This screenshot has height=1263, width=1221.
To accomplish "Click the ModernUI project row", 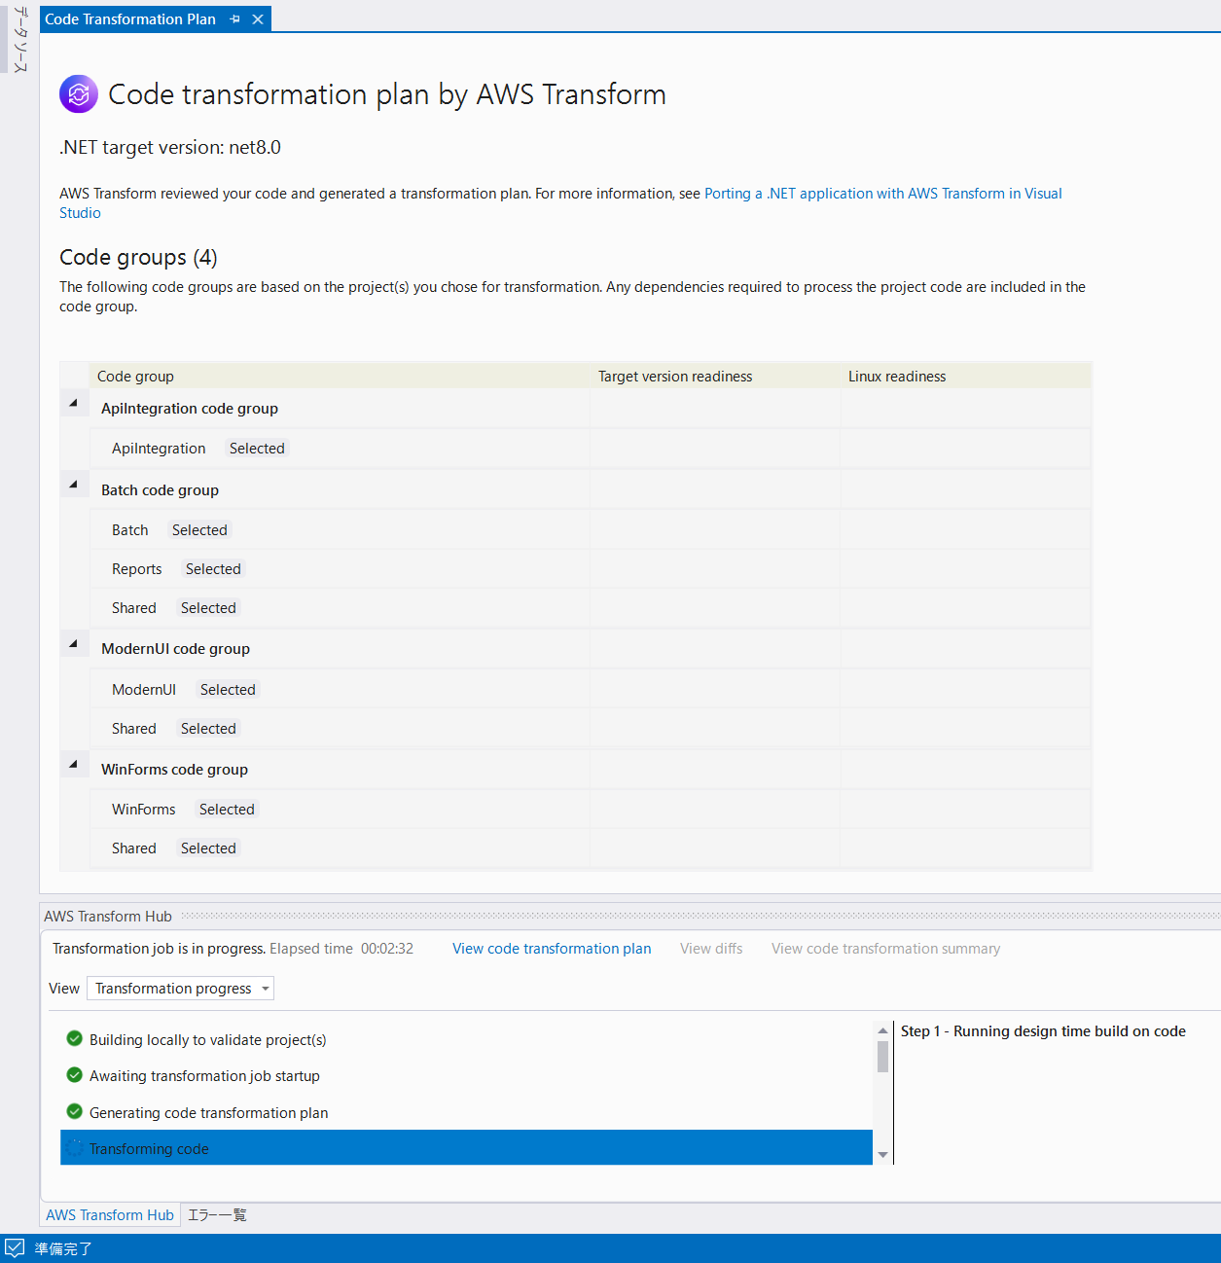I will [x=590, y=690].
